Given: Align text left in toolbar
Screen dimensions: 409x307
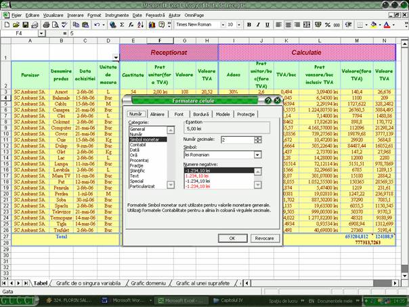Looking at the screenshot, I should pyautogui.click(x=278, y=25).
